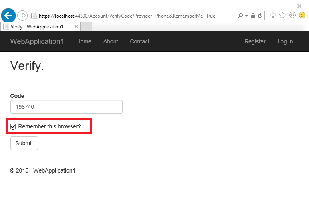Image resolution: width=309 pixels, height=207 pixels.
Task: Open a new blank browser tab
Action: (86, 26)
